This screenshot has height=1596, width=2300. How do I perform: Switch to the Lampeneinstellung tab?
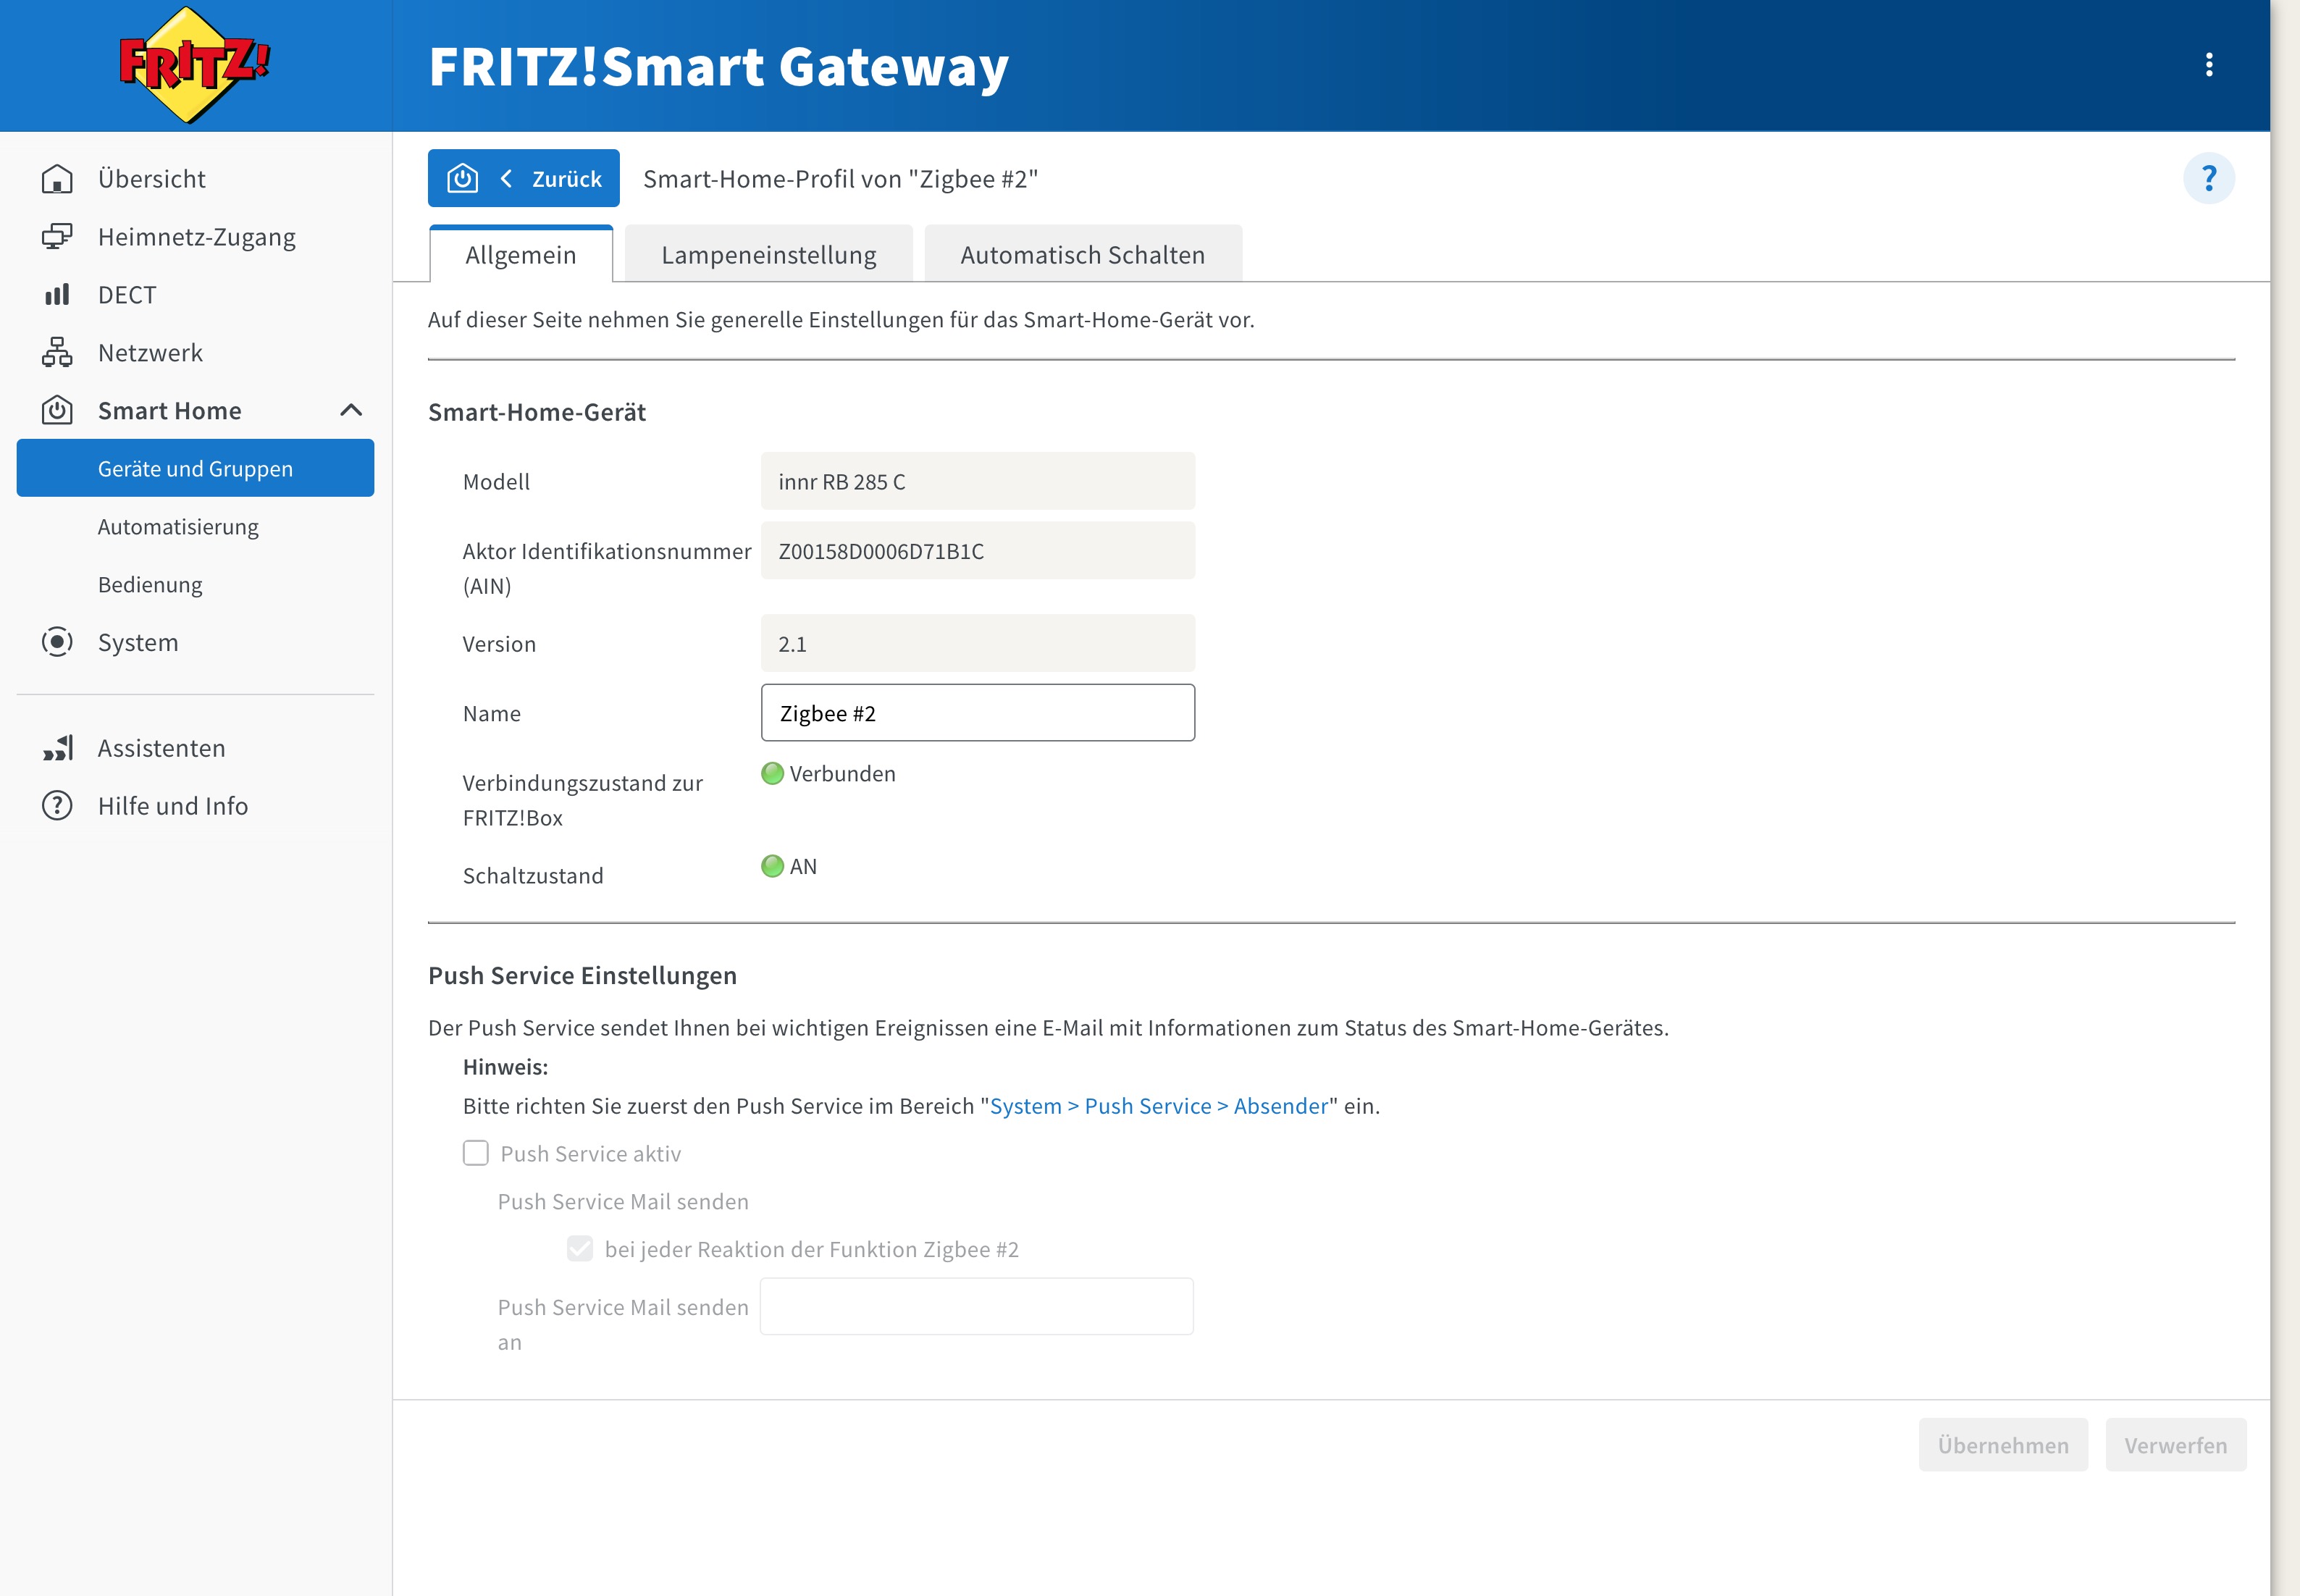tap(768, 255)
